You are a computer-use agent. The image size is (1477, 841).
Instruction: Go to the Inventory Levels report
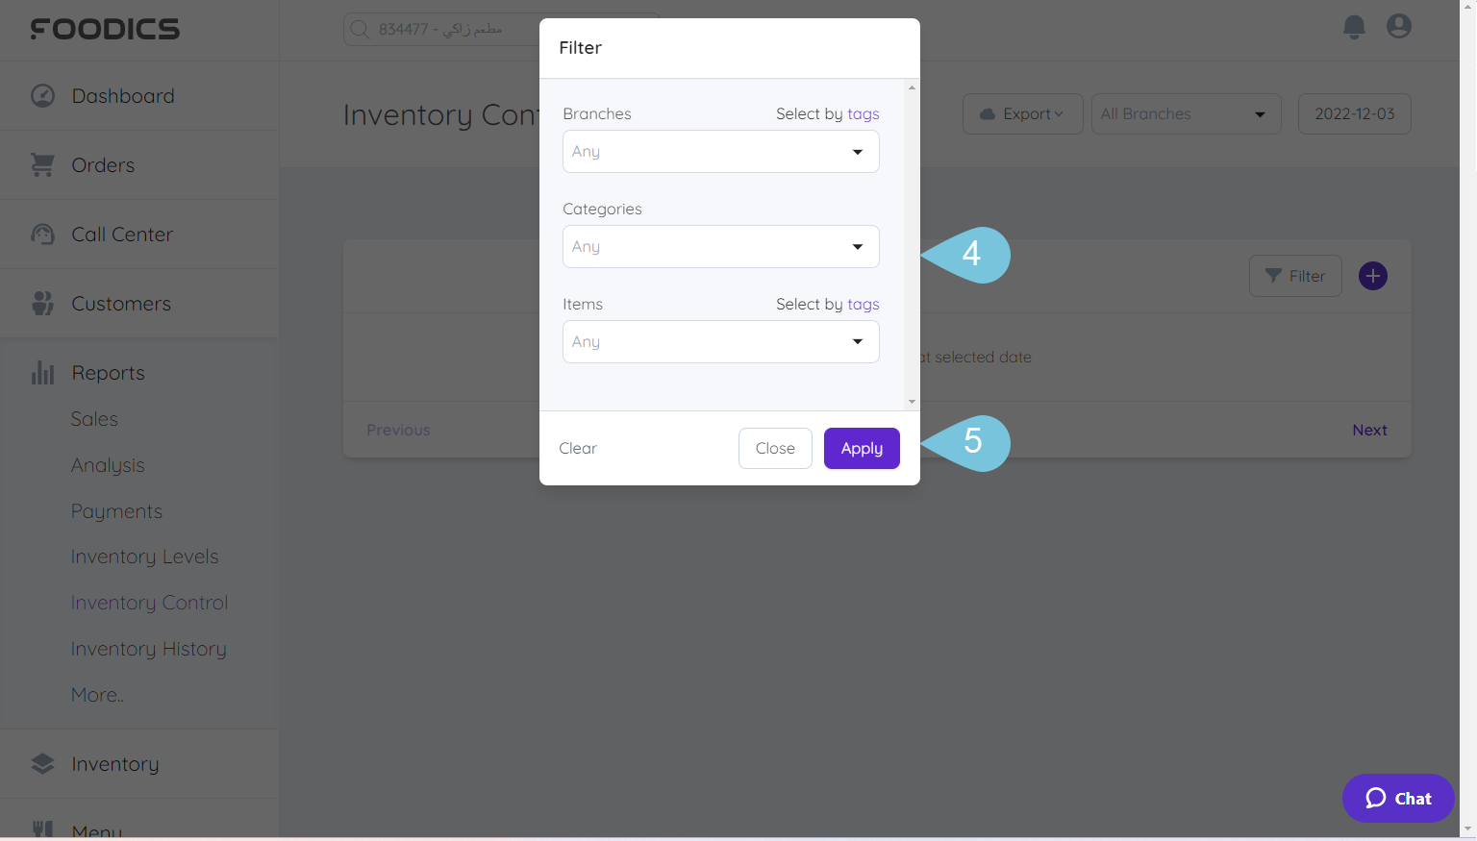coord(144,557)
